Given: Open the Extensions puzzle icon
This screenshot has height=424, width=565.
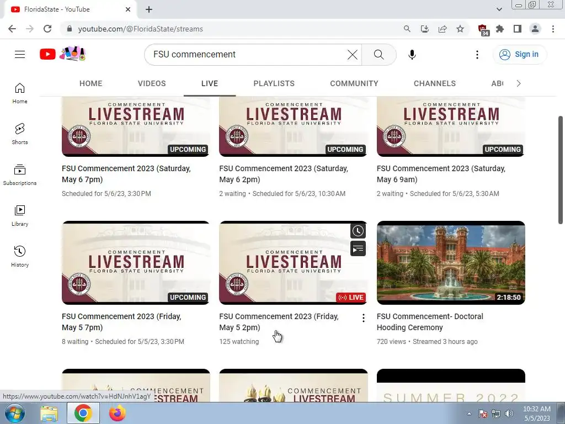Looking at the screenshot, I should (500, 29).
